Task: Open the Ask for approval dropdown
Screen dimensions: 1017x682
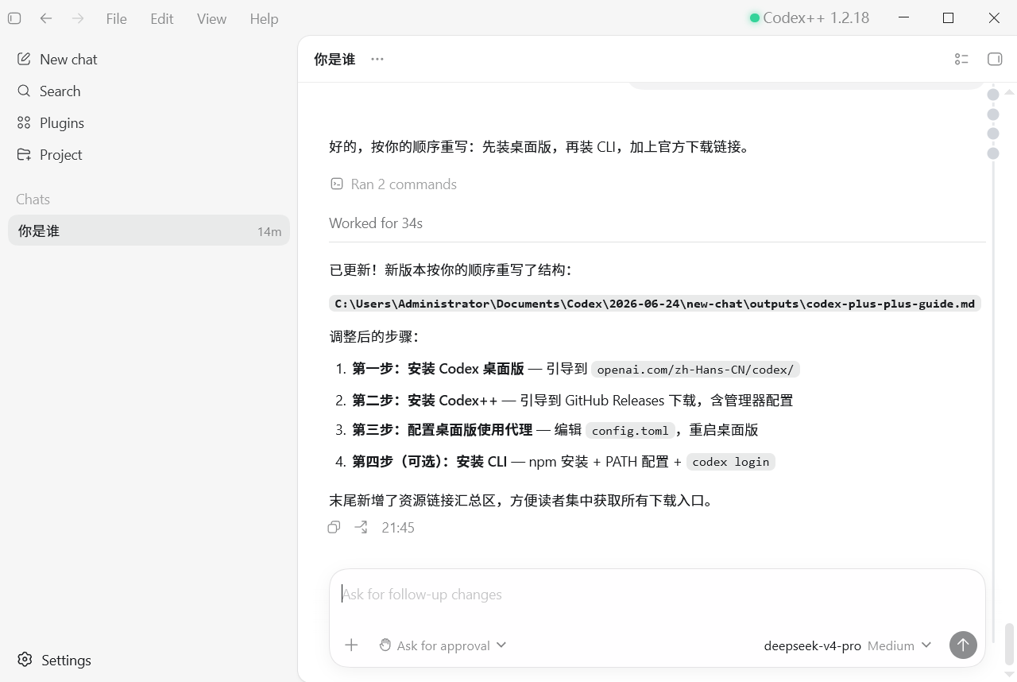Action: pyautogui.click(x=443, y=645)
